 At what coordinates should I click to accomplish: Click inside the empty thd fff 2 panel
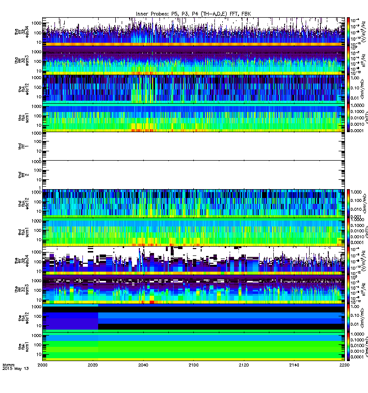point(193,175)
